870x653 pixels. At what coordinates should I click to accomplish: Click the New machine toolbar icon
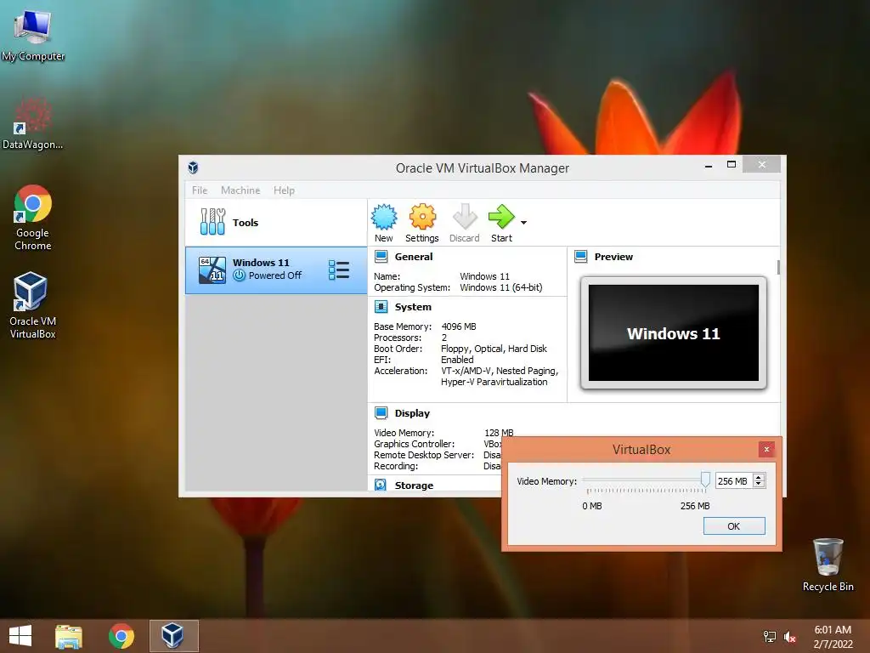point(384,217)
